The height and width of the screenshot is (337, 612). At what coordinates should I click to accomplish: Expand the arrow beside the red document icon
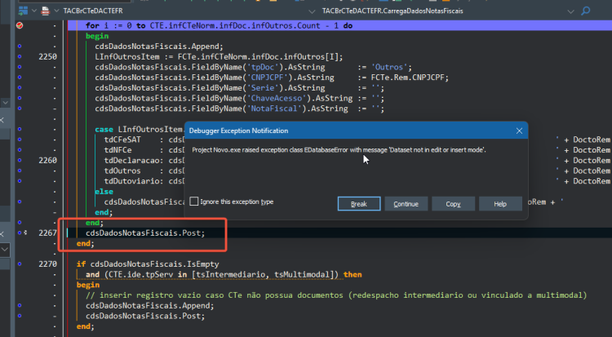pos(56,11)
